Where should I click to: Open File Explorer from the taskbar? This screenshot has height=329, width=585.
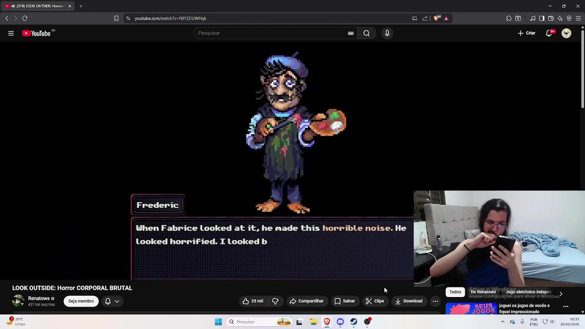[x=314, y=322]
